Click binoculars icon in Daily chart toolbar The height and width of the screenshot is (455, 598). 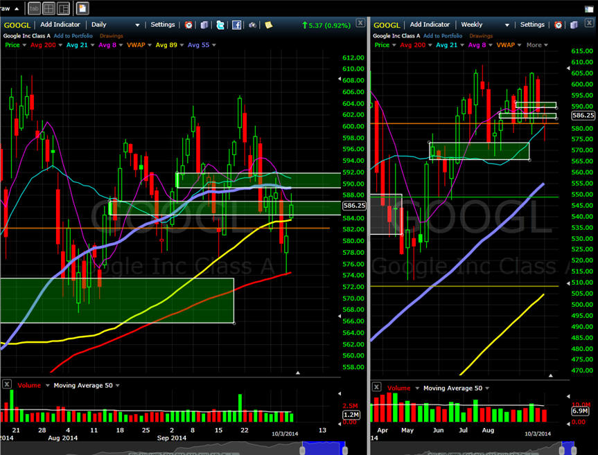[252, 25]
